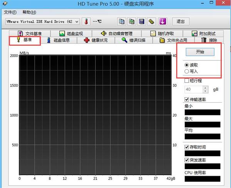Increase the short stroke gB value with up arrow
Image resolution: width=231 pixels, height=188 pixels.
click(x=205, y=88)
